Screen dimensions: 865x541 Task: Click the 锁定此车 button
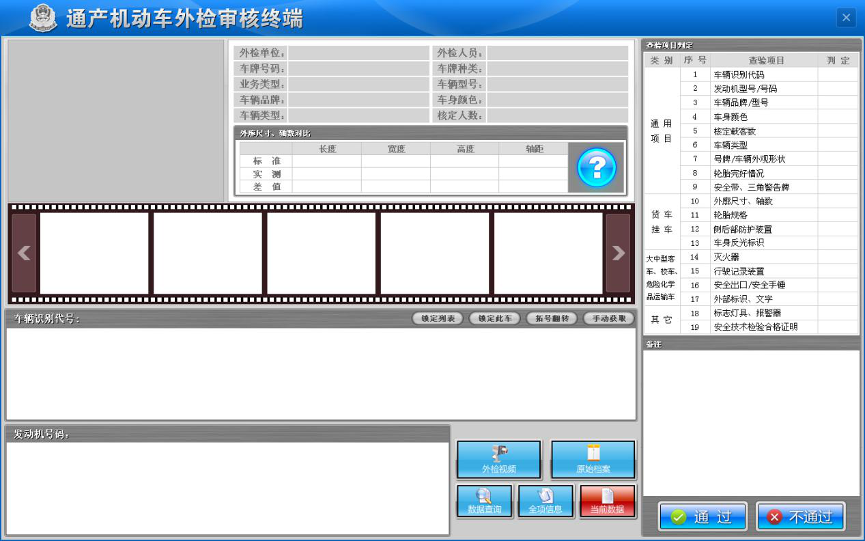pos(494,318)
